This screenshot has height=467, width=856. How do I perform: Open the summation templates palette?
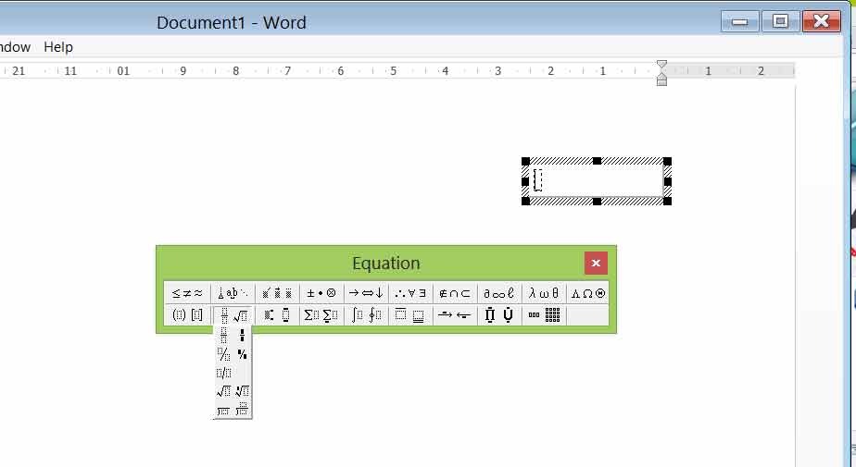point(319,315)
